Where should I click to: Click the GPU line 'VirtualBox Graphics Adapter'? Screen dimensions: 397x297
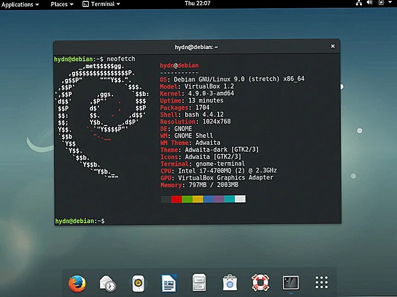point(217,178)
